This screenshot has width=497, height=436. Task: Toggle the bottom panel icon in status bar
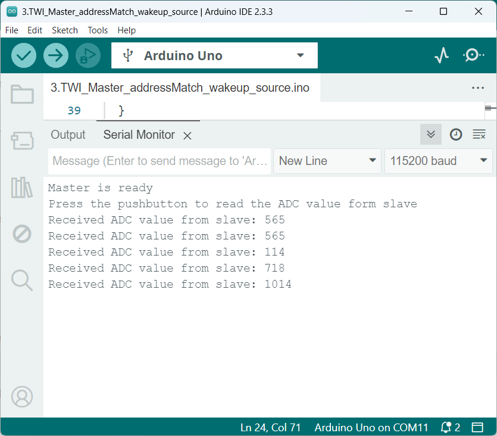477,427
